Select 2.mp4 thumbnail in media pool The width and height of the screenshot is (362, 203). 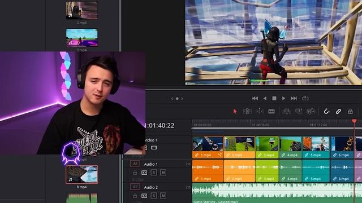tap(81, 10)
